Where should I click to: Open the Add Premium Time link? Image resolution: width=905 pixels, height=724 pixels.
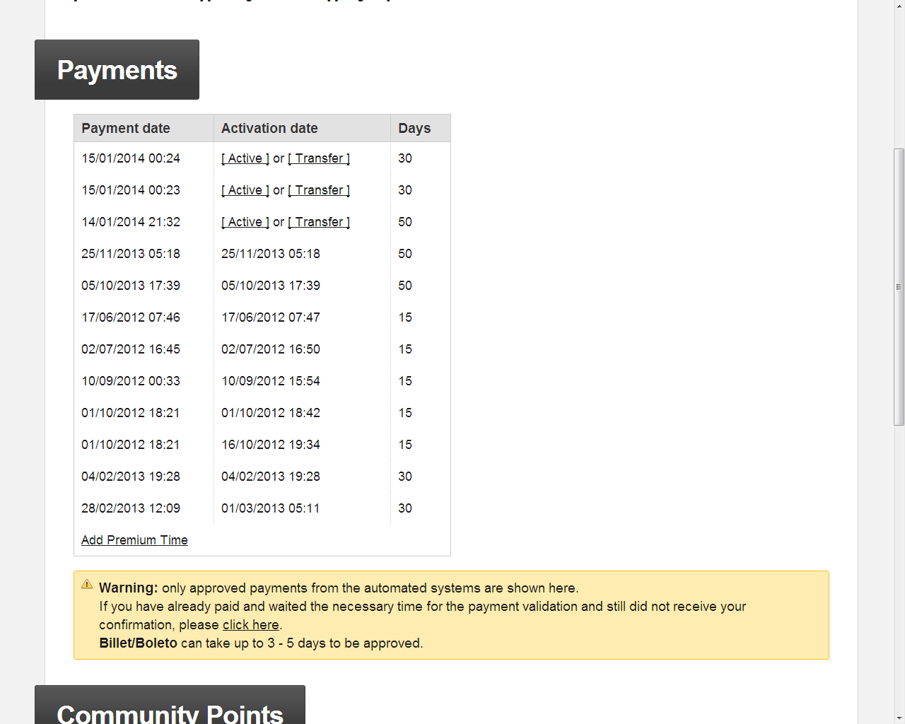pos(134,540)
